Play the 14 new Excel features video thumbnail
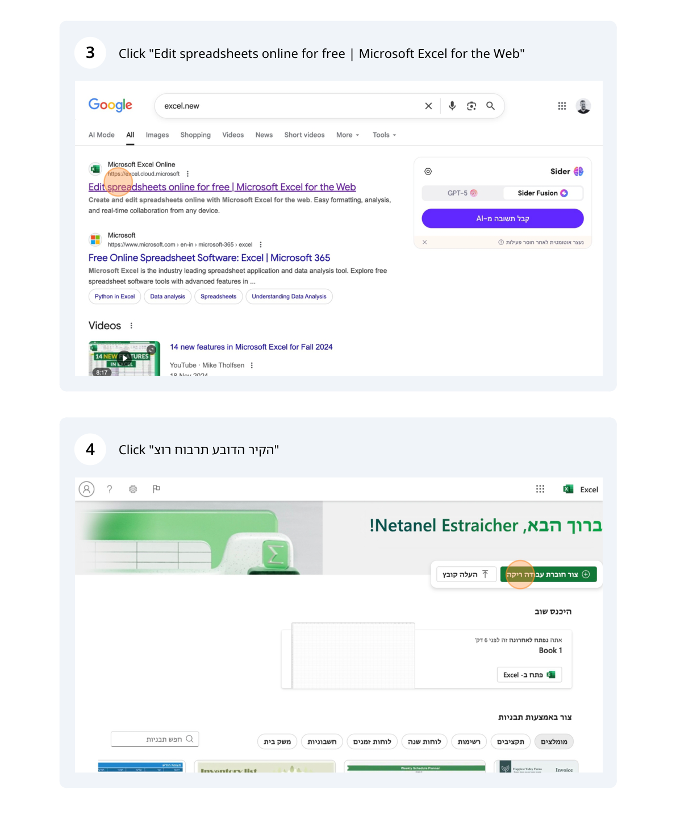The height and width of the screenshot is (818, 676). point(124,358)
